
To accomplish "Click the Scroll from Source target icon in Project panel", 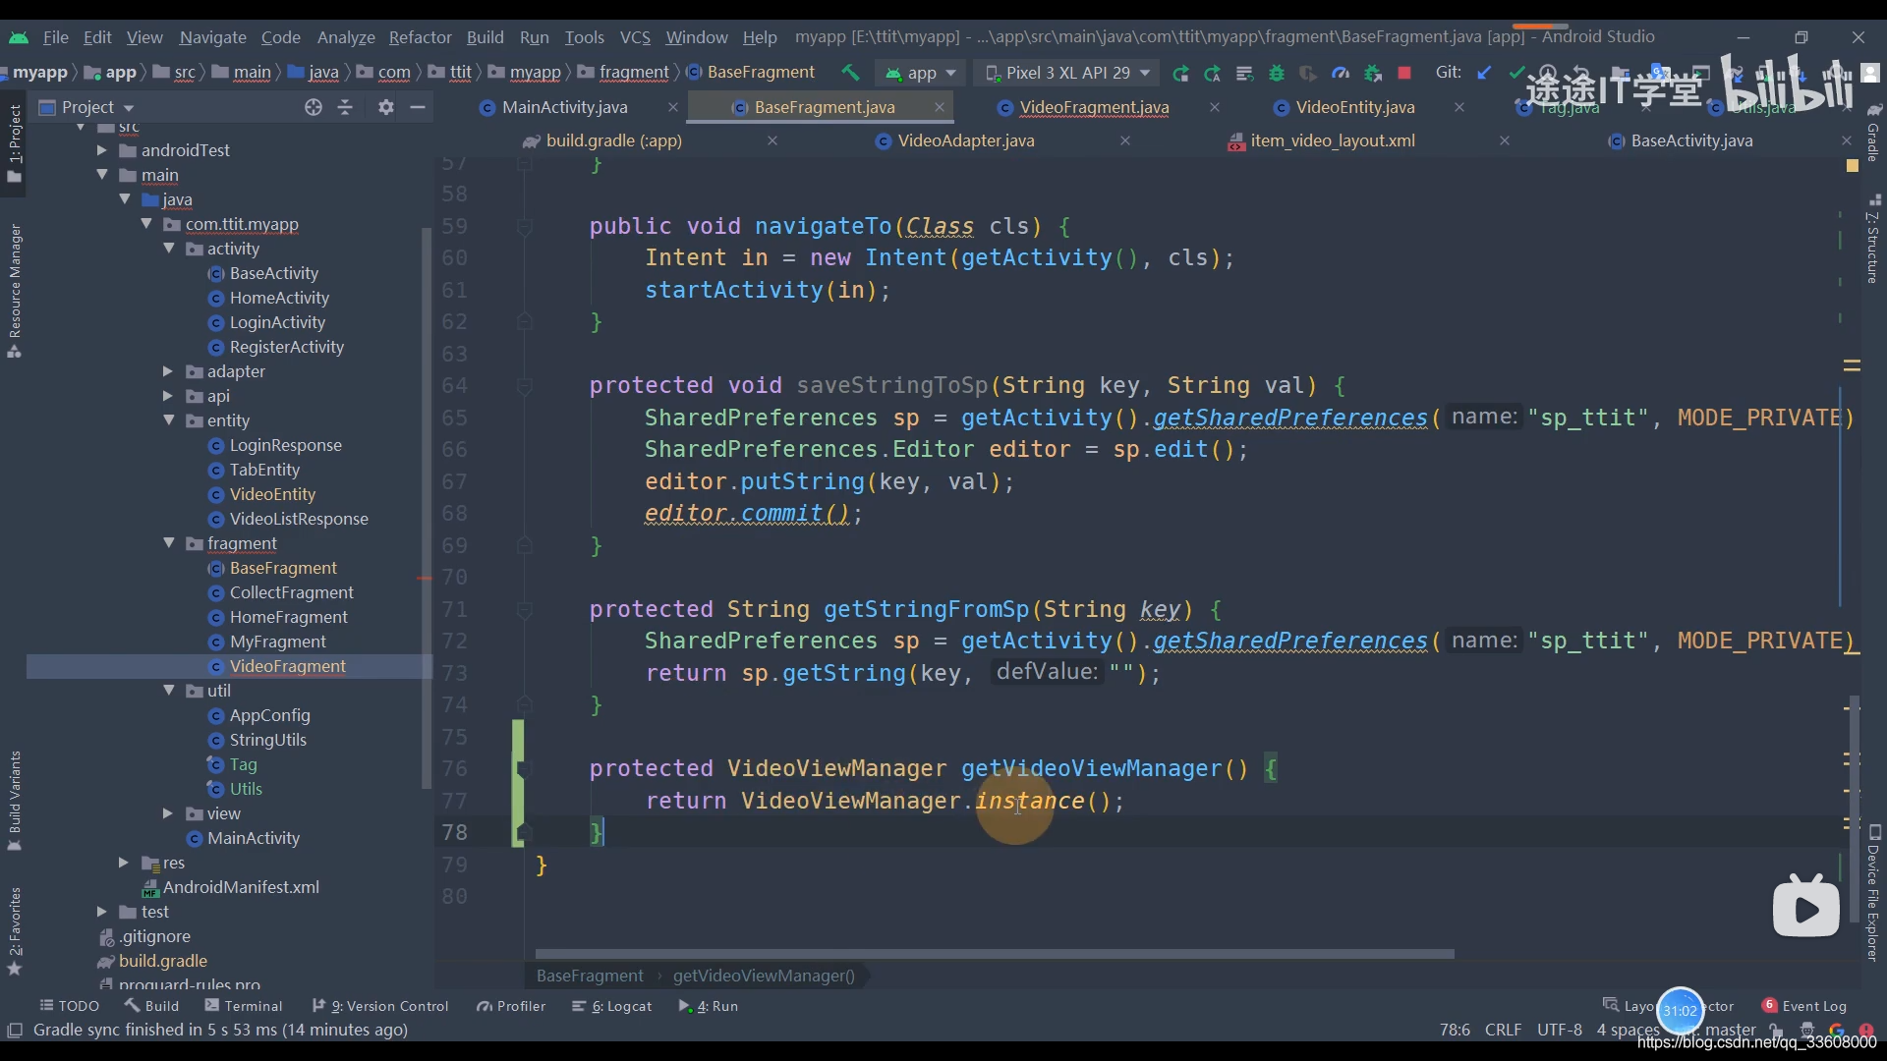I will 314,107.
